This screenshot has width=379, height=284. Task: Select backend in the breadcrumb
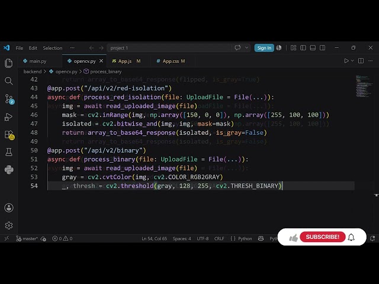[x=33, y=72]
